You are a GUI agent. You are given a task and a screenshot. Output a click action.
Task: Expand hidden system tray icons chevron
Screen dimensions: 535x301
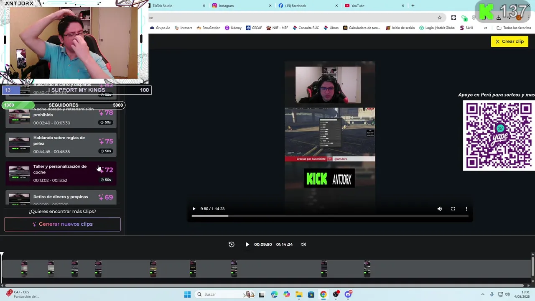[x=483, y=294]
